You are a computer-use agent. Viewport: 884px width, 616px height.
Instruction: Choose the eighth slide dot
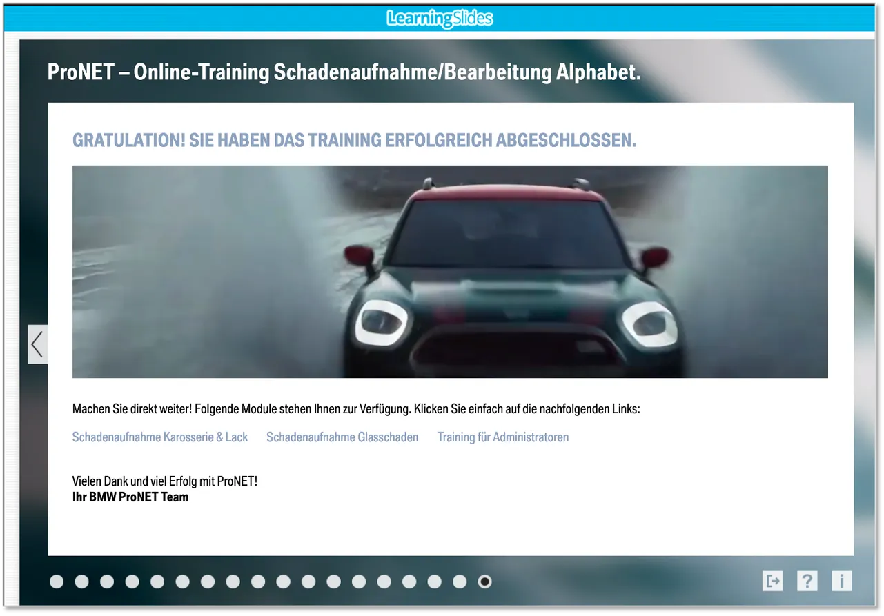[233, 582]
